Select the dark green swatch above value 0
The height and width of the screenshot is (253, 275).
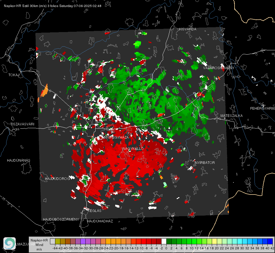(169, 241)
